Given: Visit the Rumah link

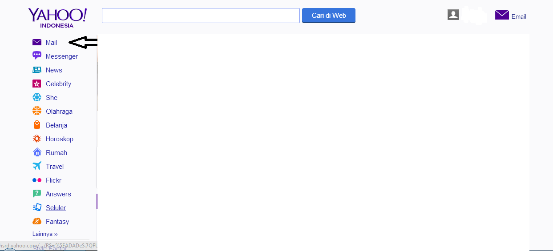Looking at the screenshot, I should [x=57, y=153].
